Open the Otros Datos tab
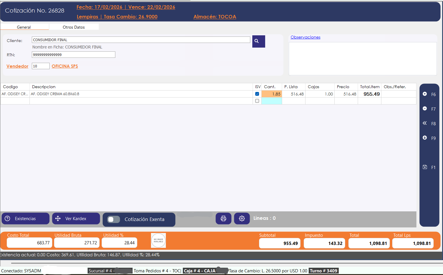Image resolution: width=443 pixels, height=275 pixels. point(74,27)
